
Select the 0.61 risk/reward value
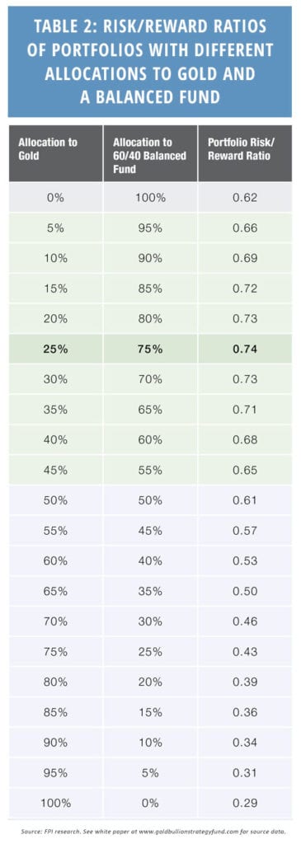pos(245,500)
